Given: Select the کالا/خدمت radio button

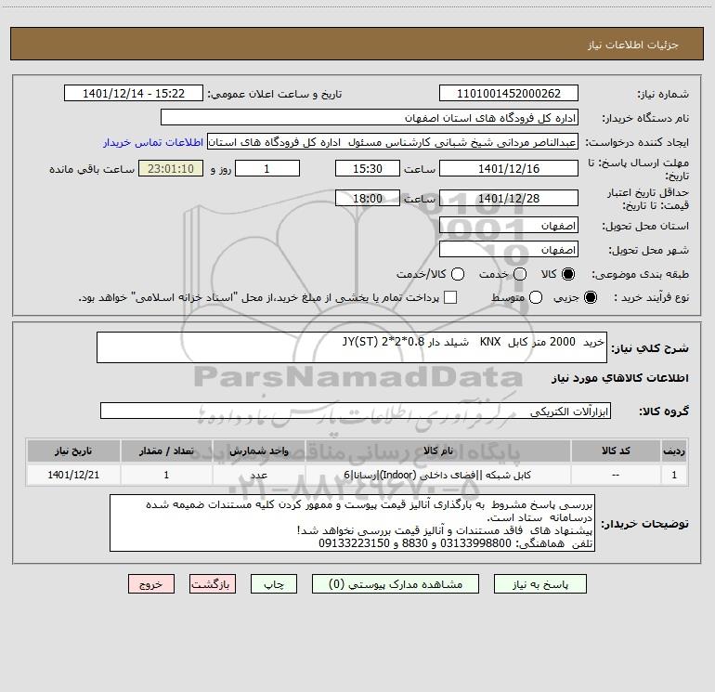Looking at the screenshot, I should [458, 274].
